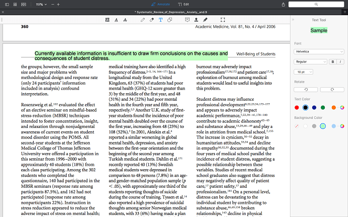This screenshot has width=348, height=217.
Task: Select the Eraser tool
Action: pos(152,20)
